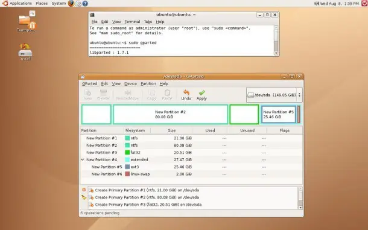
Task: Collapse the New Partition #4 extended row
Action: 83,159
